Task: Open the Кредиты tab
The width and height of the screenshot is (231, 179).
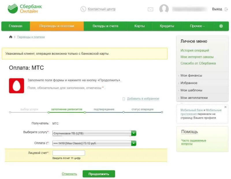Action: click(167, 26)
